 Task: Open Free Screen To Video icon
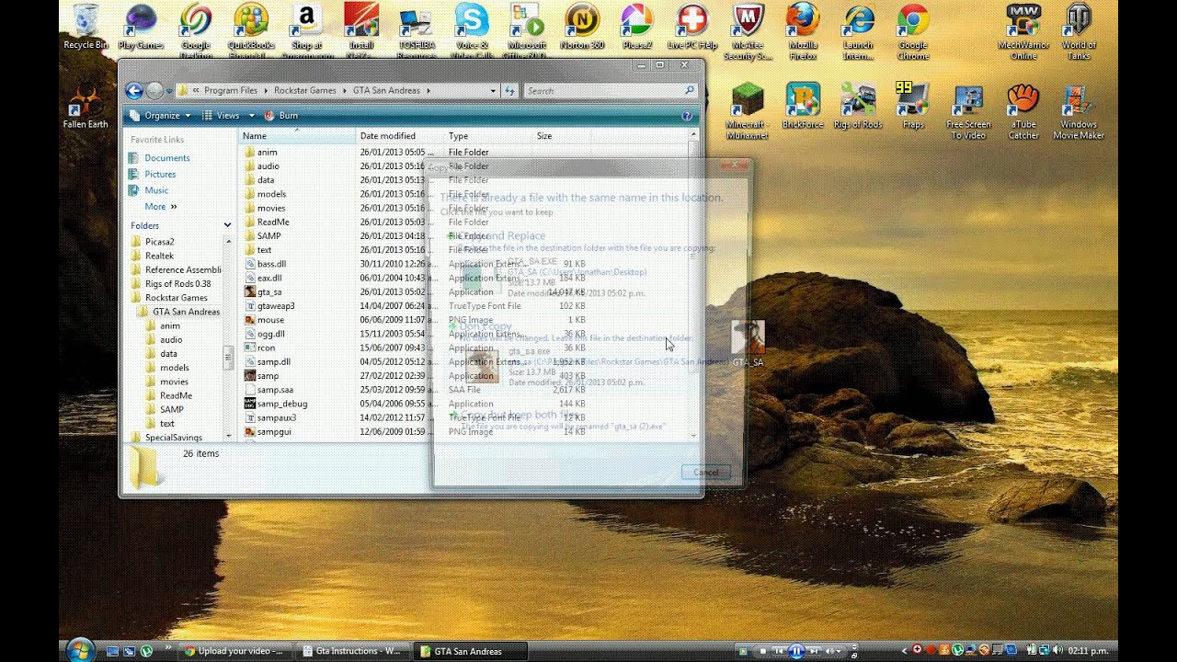pos(968,111)
